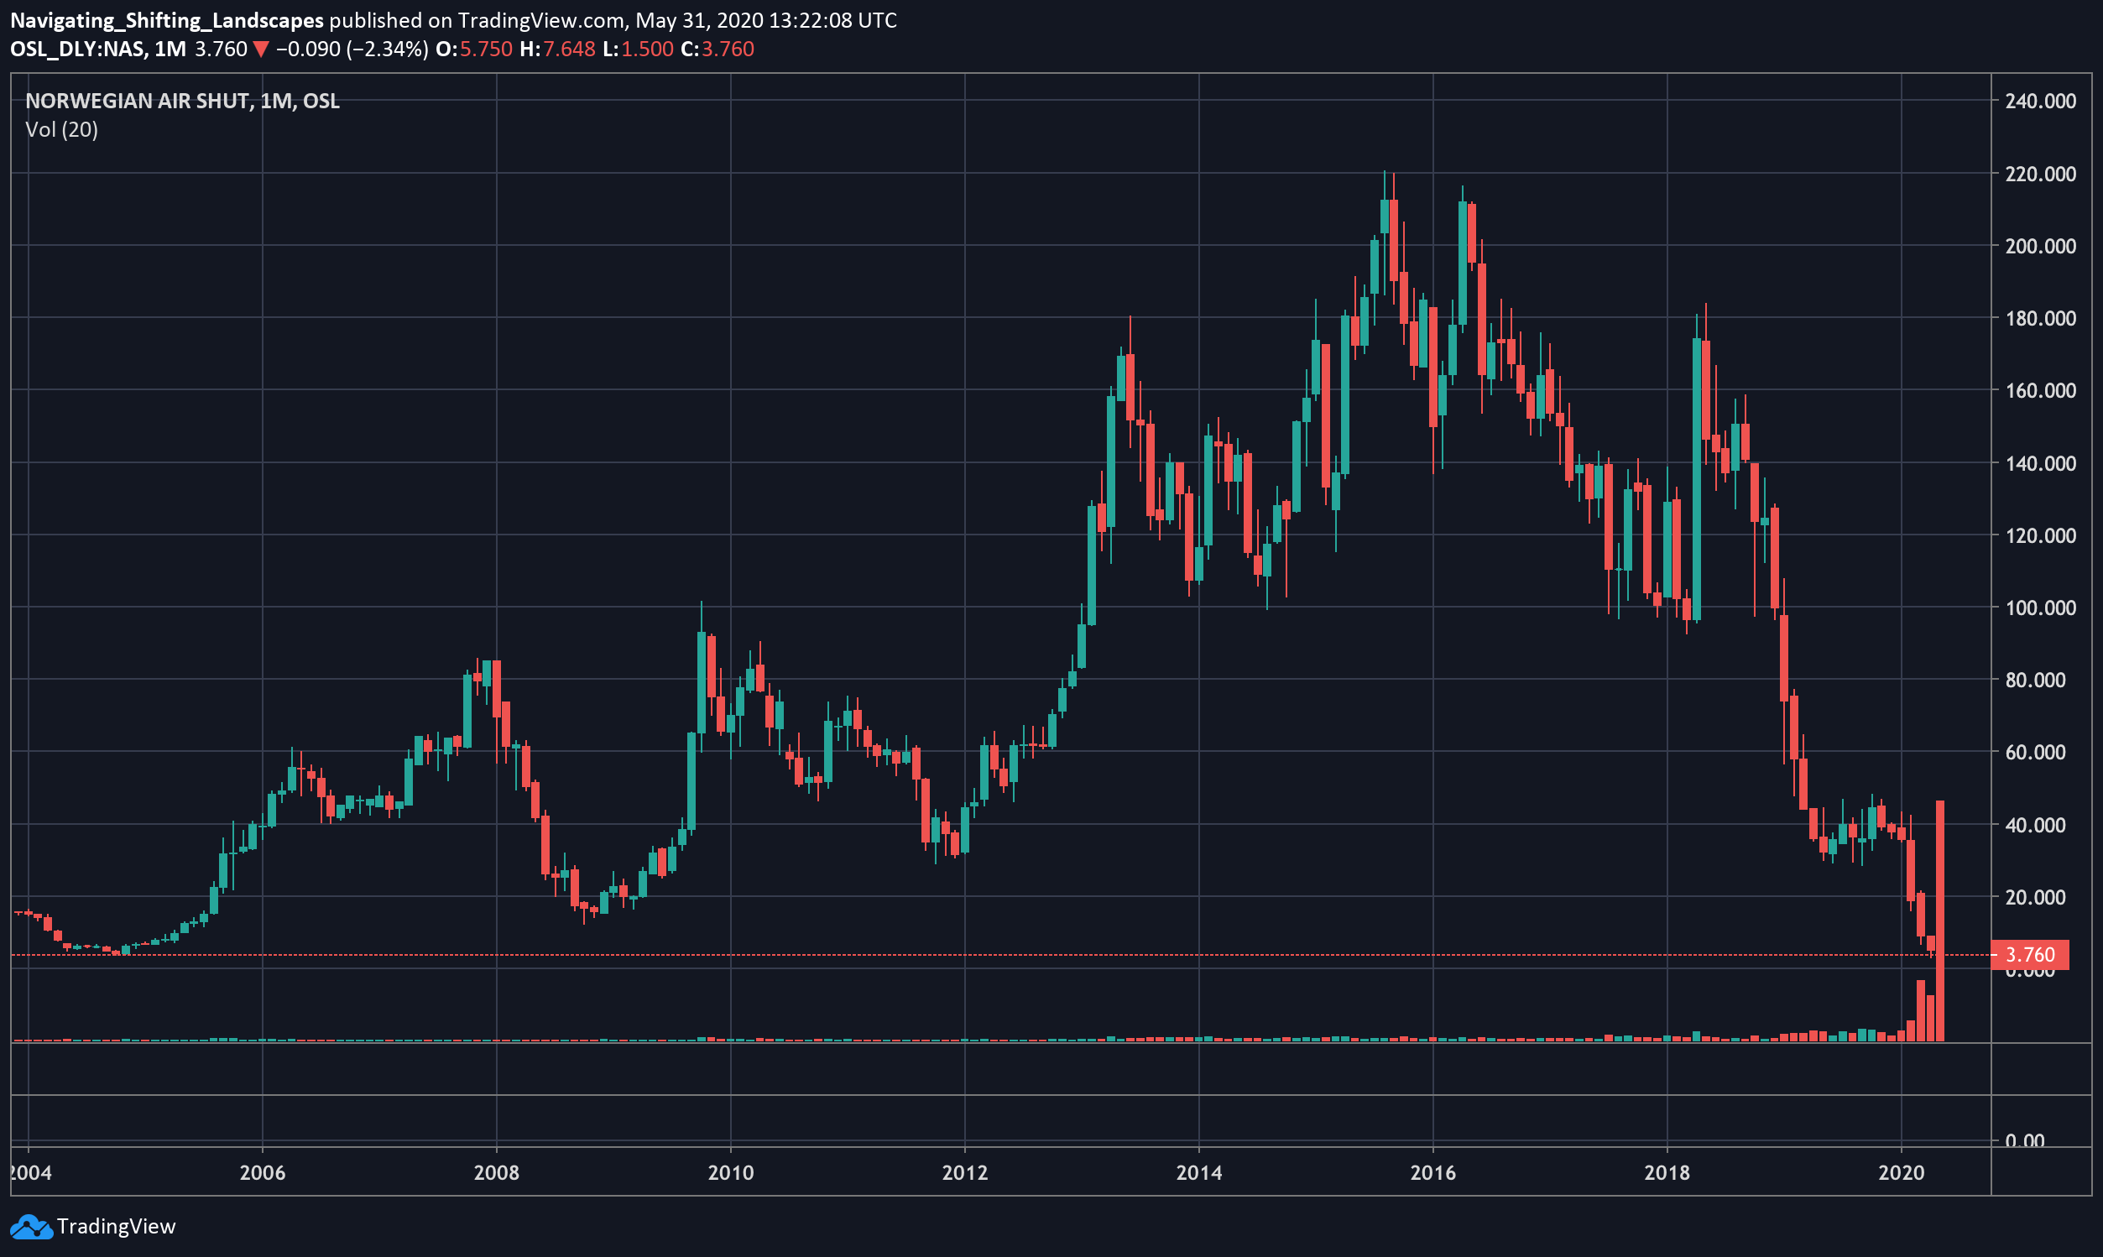Click the 2020 label on time axis
The width and height of the screenshot is (2103, 1257).
pyautogui.click(x=1902, y=1173)
